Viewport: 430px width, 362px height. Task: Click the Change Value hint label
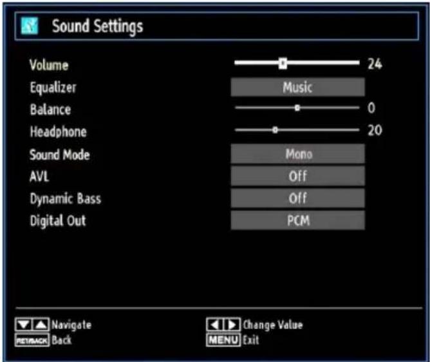click(273, 325)
